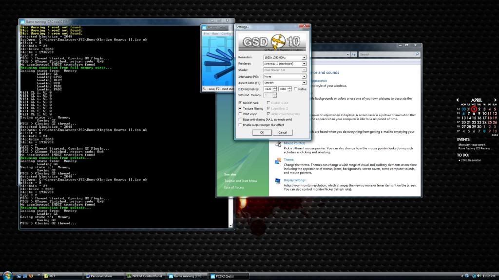Screen dimensions: 499x280
Task: Switch to NVIDIA Control Panel taskbar button
Action: point(145,276)
